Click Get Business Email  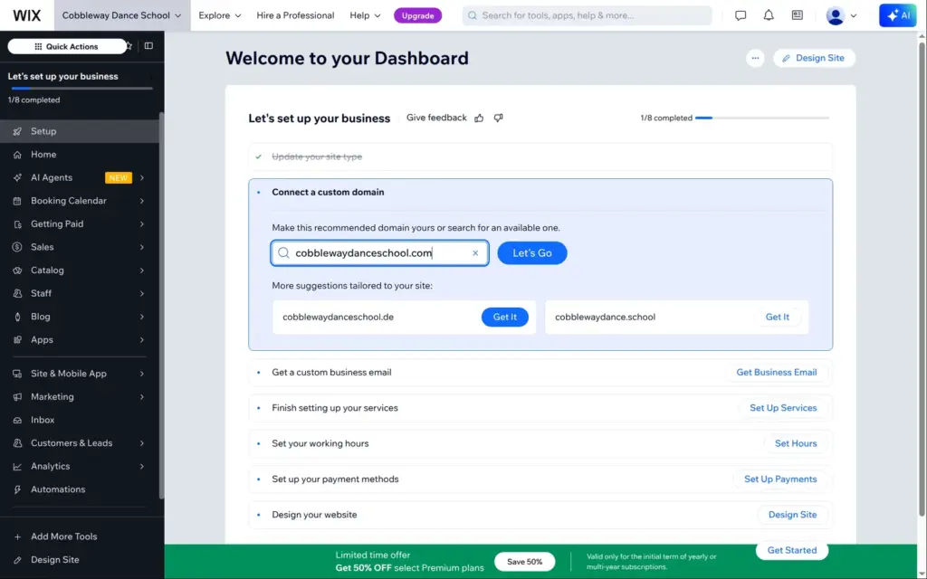click(776, 372)
